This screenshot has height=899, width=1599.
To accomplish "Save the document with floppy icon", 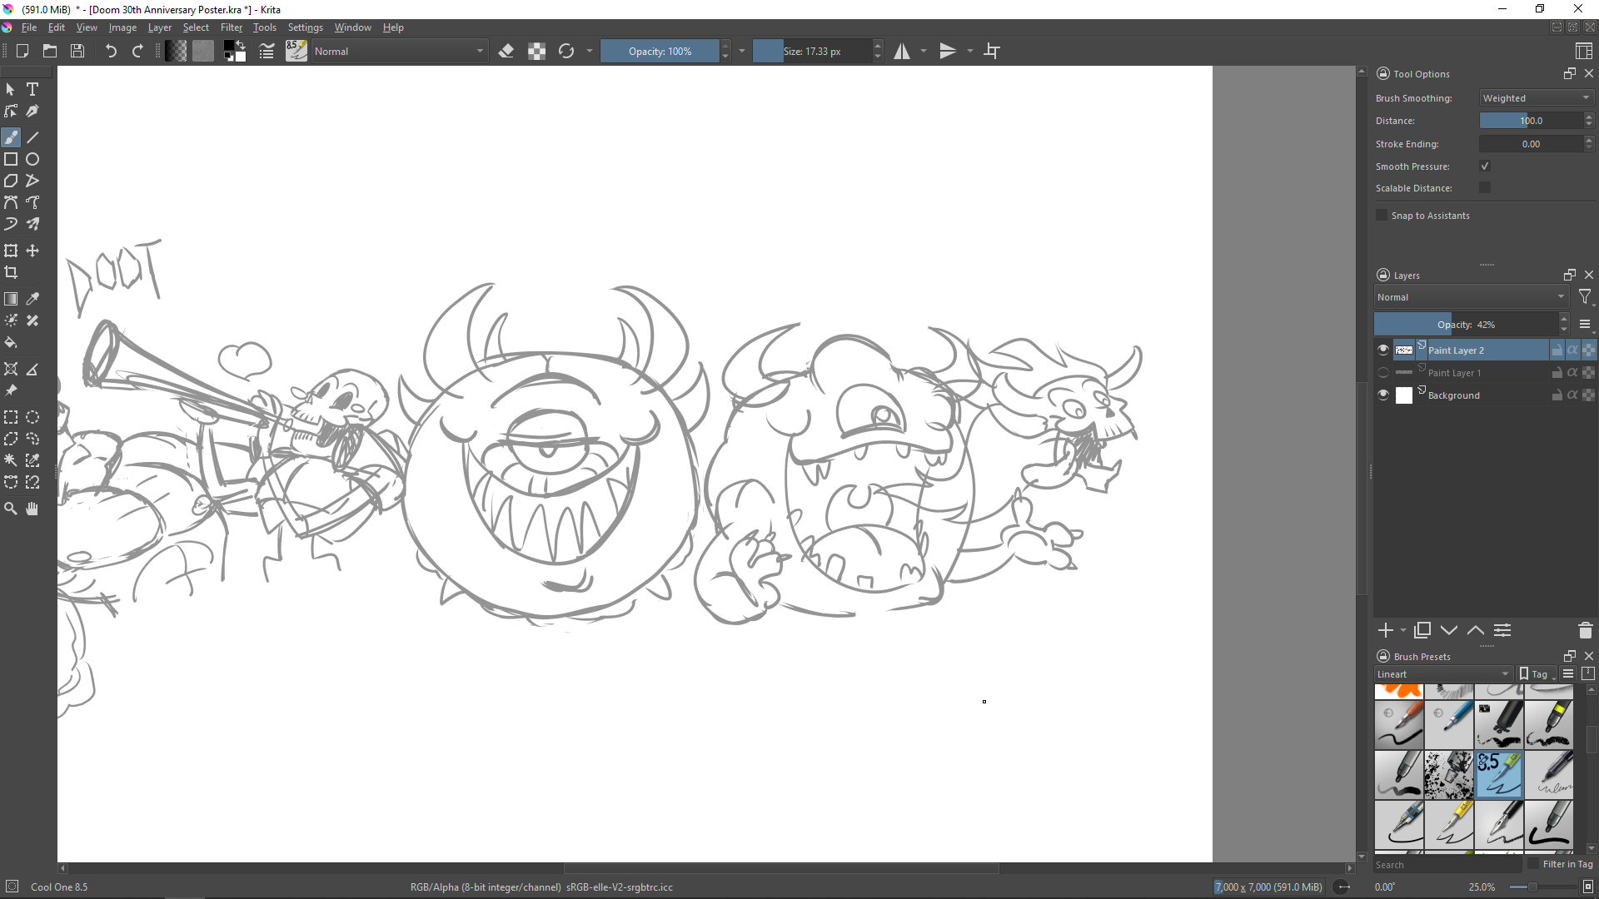I will [77, 51].
